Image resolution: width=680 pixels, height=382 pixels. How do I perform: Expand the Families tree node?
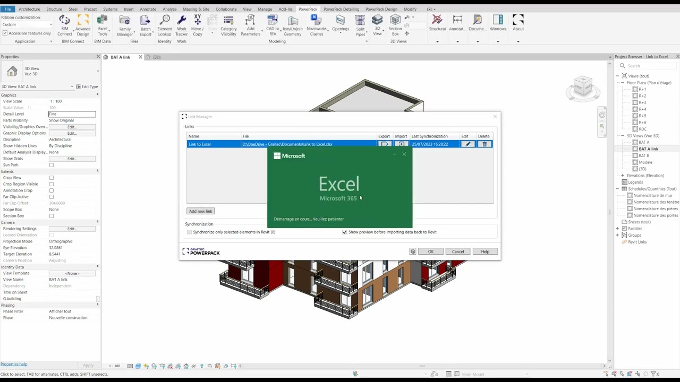[617, 229]
